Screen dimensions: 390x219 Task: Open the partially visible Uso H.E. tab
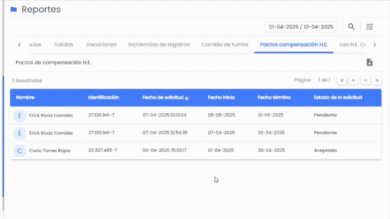coord(352,44)
